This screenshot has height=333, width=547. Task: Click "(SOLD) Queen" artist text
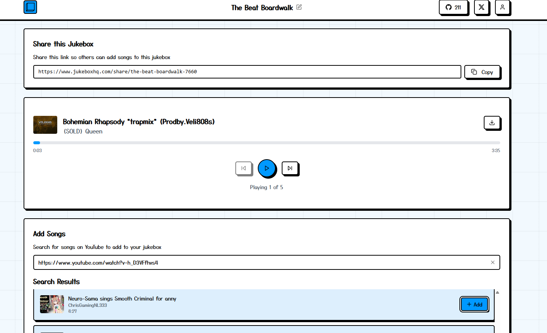[x=83, y=132]
